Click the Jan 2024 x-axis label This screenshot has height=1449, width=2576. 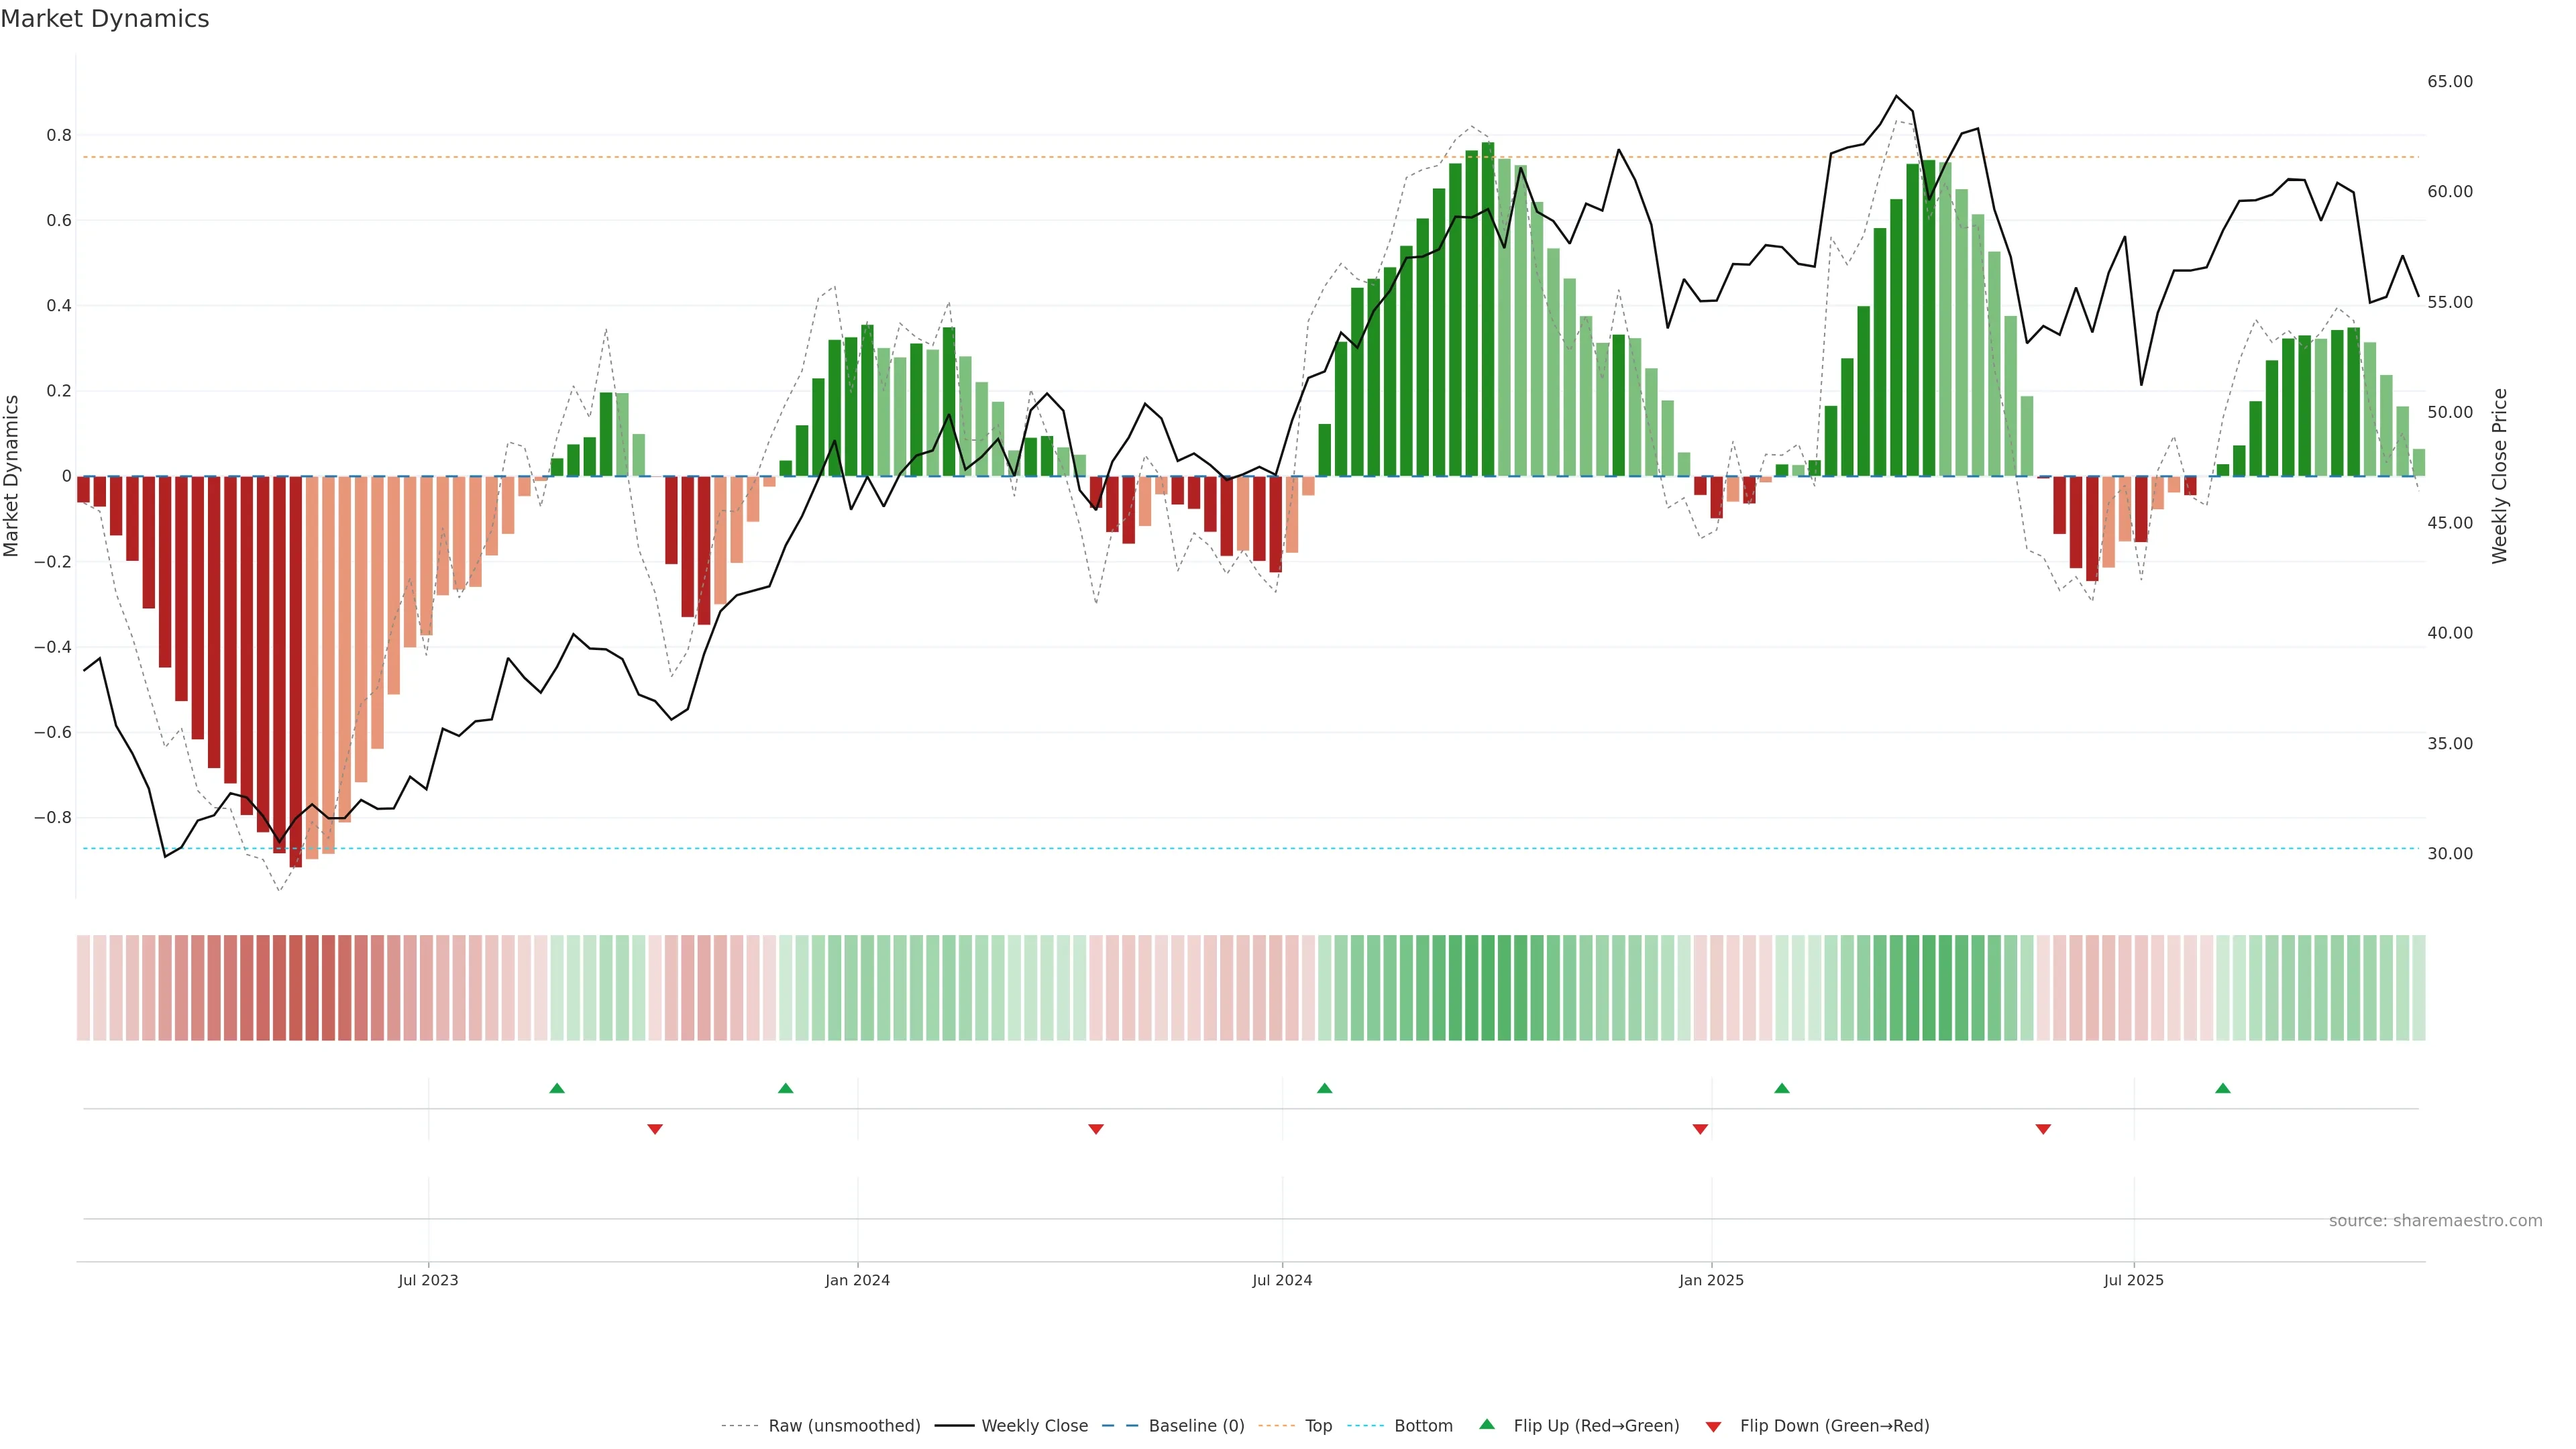(857, 1280)
